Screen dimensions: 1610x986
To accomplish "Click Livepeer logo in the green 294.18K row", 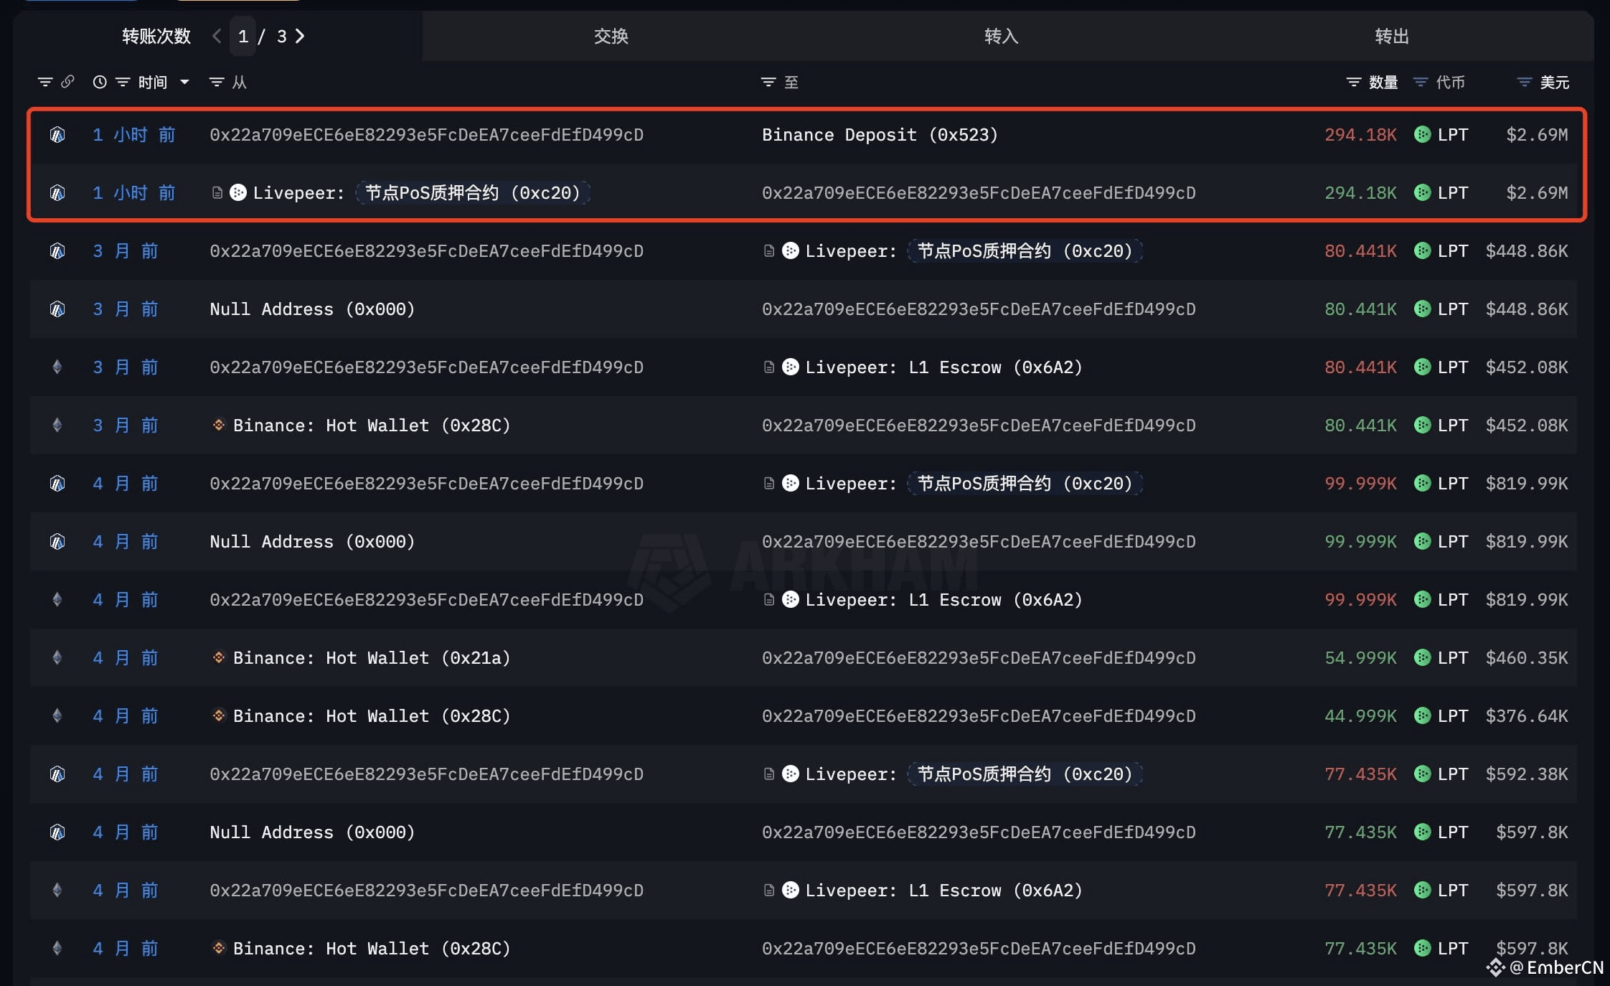I will click(x=238, y=192).
